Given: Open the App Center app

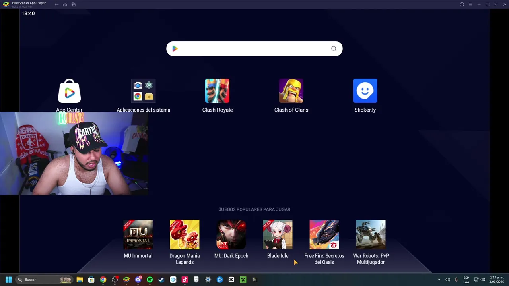Looking at the screenshot, I should [x=69, y=91].
